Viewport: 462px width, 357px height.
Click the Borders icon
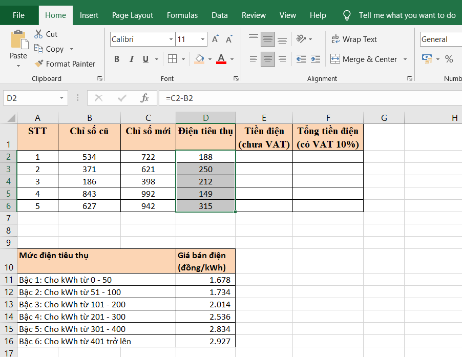[x=173, y=59]
